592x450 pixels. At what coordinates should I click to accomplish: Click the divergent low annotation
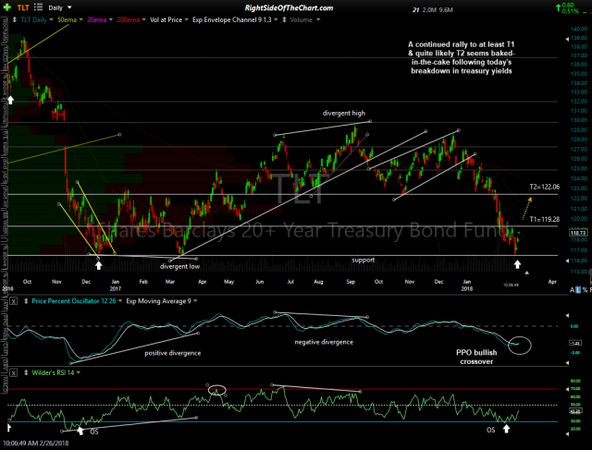click(x=179, y=266)
